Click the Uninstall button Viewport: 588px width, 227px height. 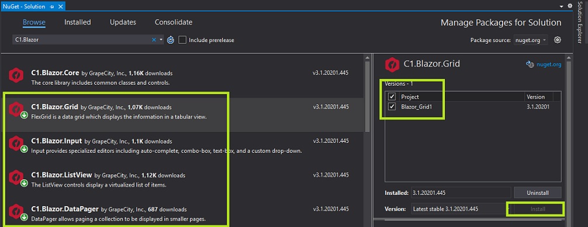pos(537,193)
